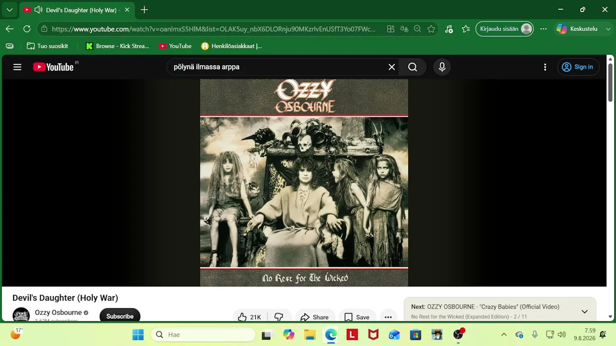Translate the page via address bar icon

coord(404,29)
